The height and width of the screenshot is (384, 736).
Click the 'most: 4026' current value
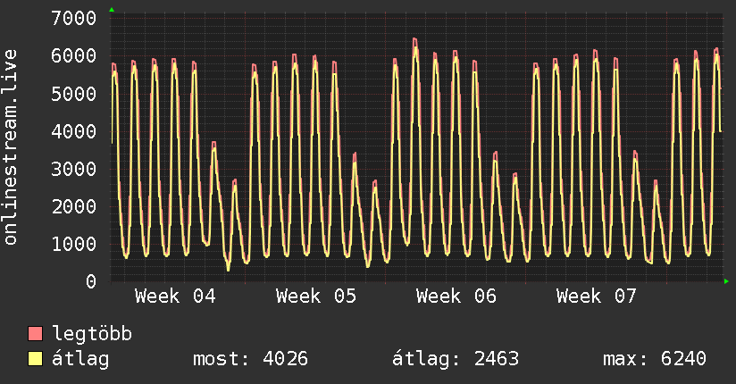[251, 359]
